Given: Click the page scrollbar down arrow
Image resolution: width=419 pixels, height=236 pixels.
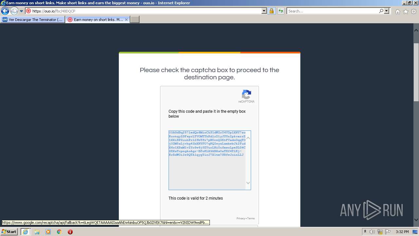Looking at the screenshot, I should 416,220.
